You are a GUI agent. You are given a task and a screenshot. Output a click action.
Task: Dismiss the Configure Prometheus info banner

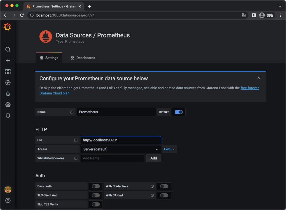[x=259, y=78]
